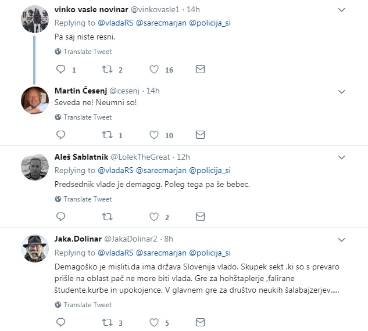Translate Aleš Sablatnik's tweet

pyautogui.click(x=83, y=199)
